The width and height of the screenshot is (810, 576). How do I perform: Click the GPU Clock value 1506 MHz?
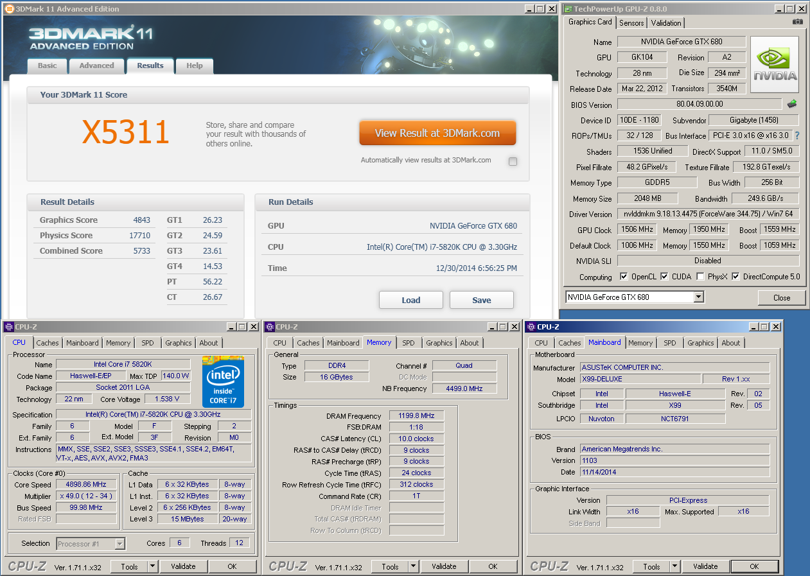click(636, 229)
